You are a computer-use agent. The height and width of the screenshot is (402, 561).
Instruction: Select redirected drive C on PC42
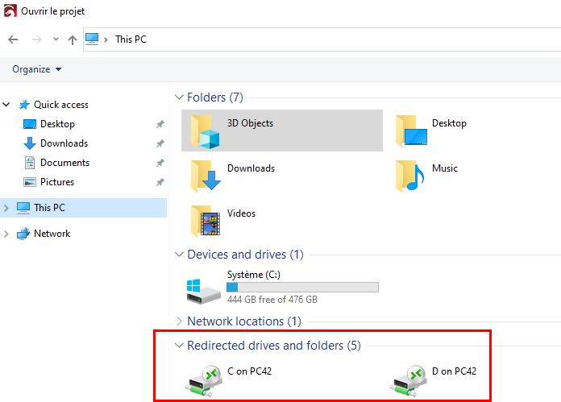pyautogui.click(x=228, y=380)
